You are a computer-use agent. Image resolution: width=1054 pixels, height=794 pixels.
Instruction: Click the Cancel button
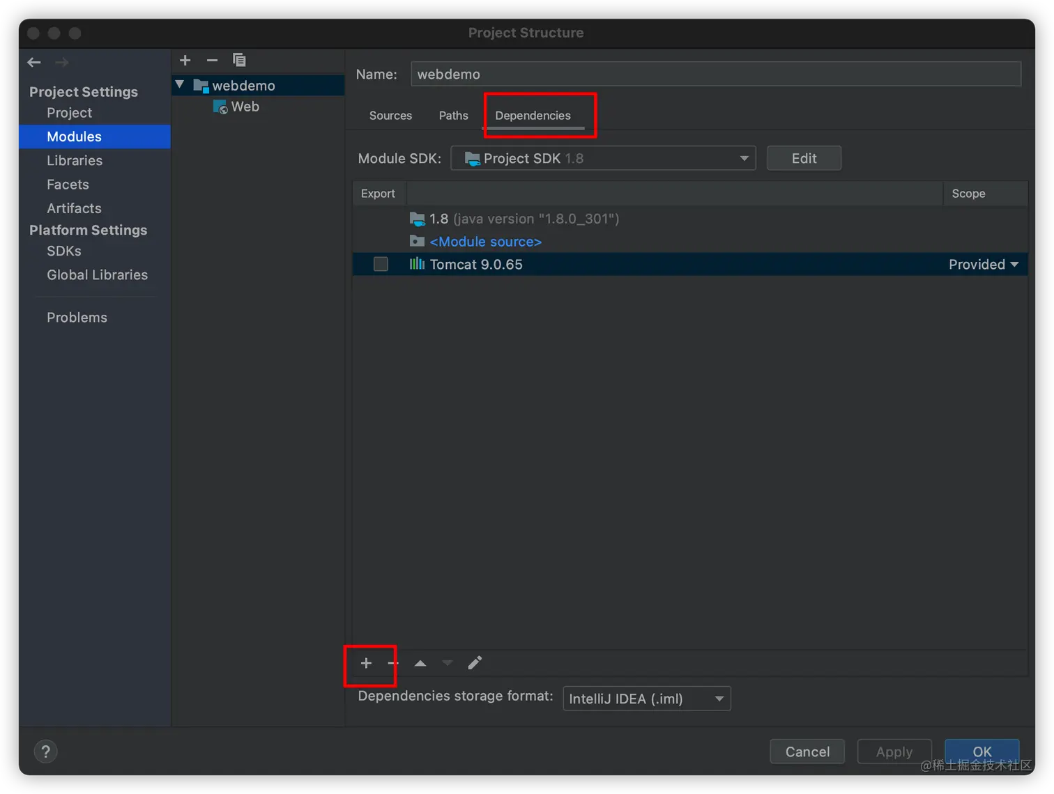point(807,752)
